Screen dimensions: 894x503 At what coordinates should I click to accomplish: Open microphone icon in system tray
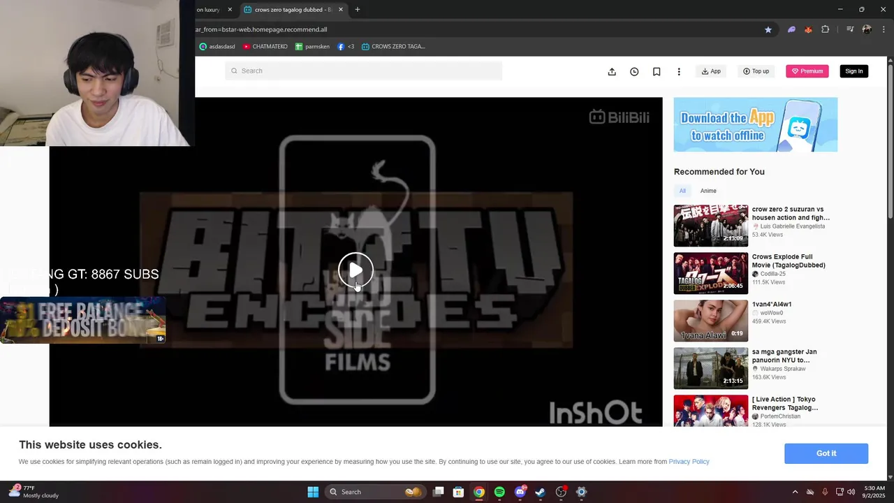coord(825,492)
